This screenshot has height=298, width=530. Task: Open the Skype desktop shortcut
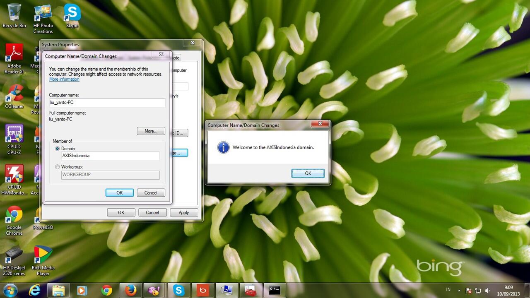(x=72, y=16)
